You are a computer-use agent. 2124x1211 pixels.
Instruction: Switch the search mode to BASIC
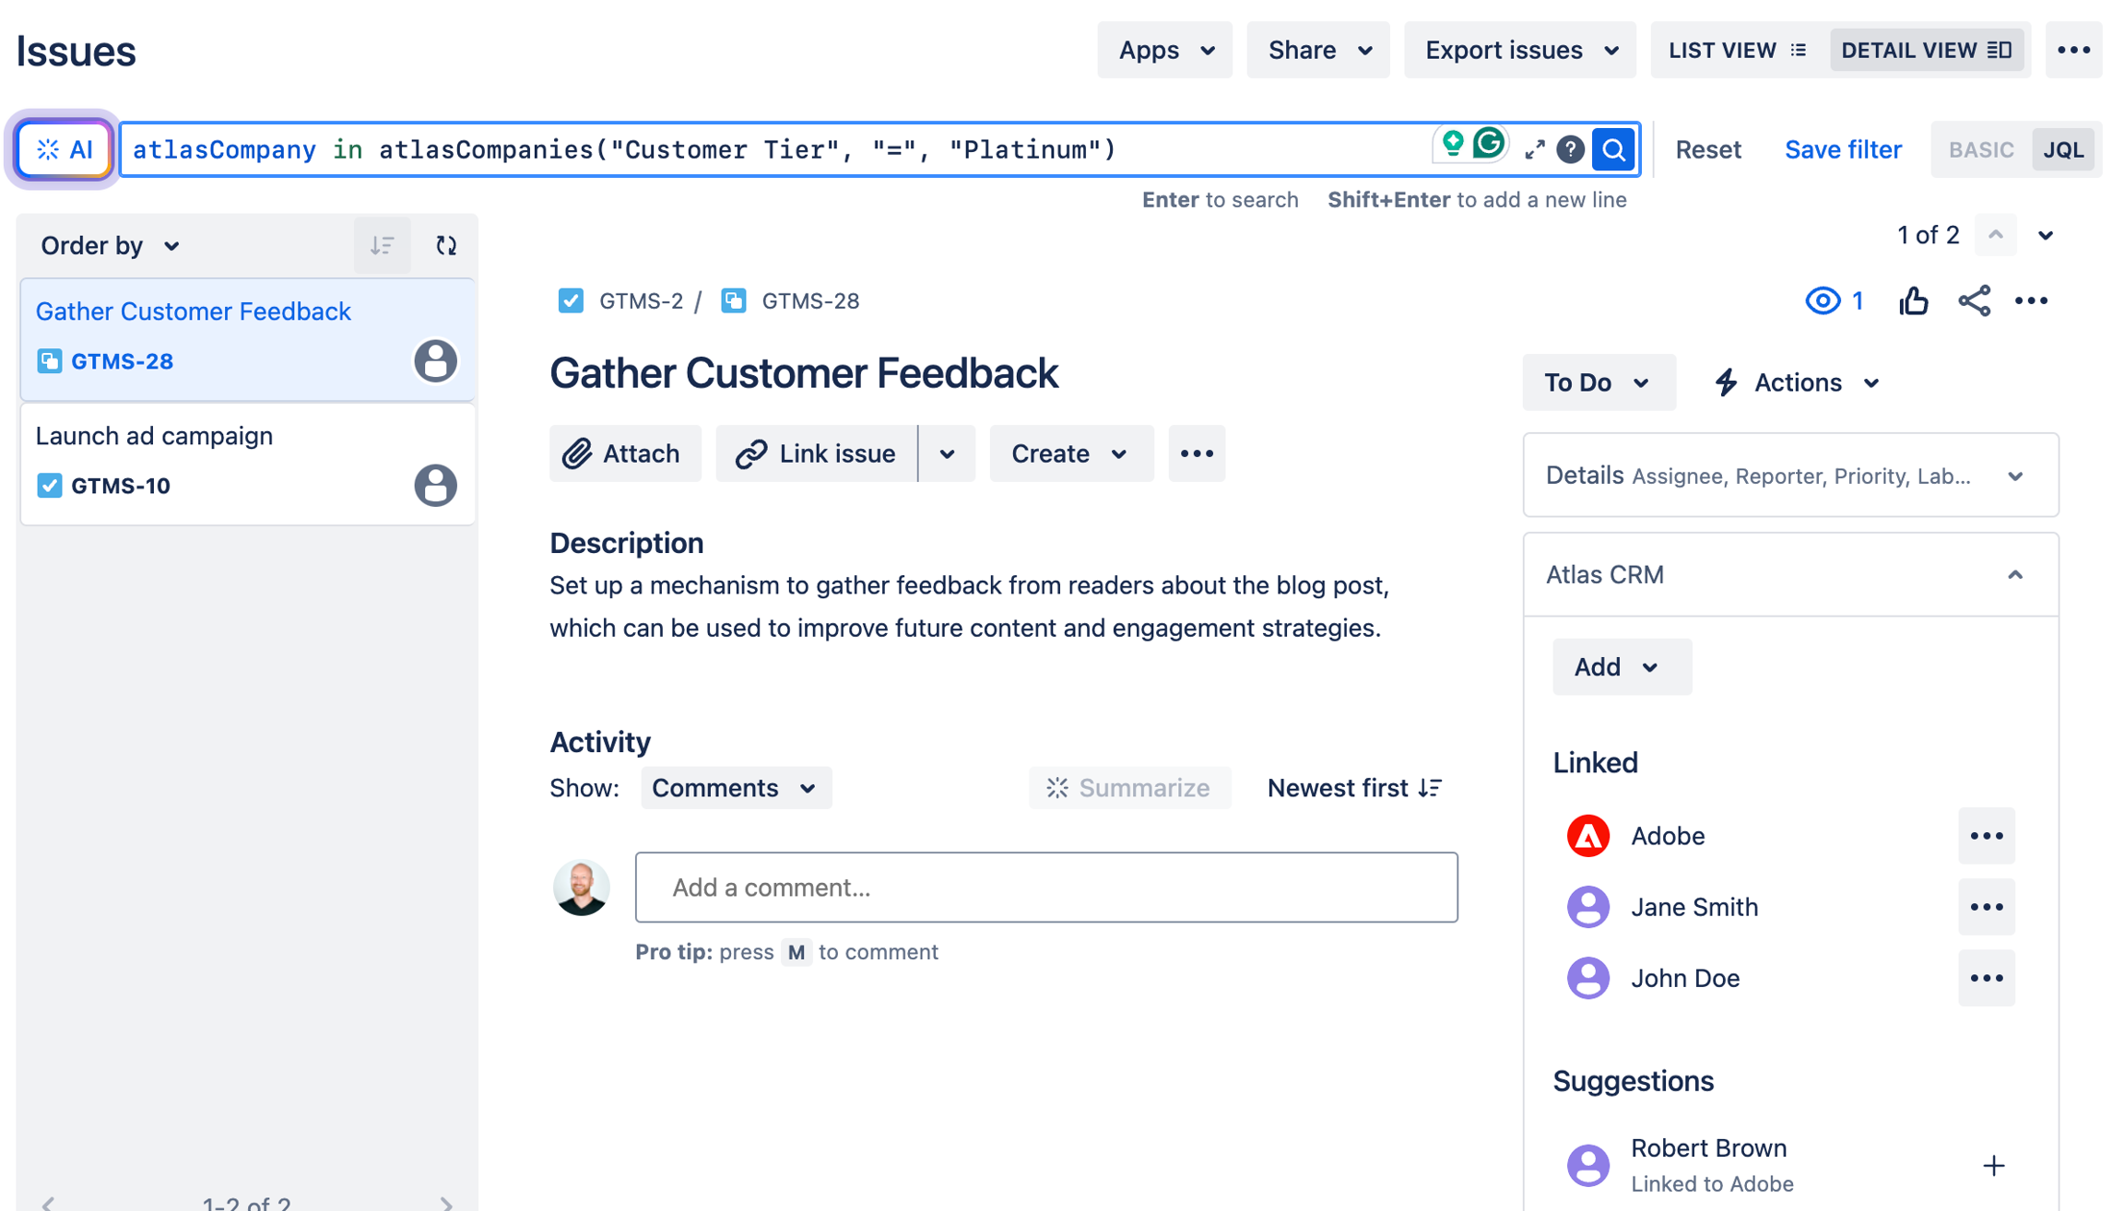pyautogui.click(x=1980, y=149)
